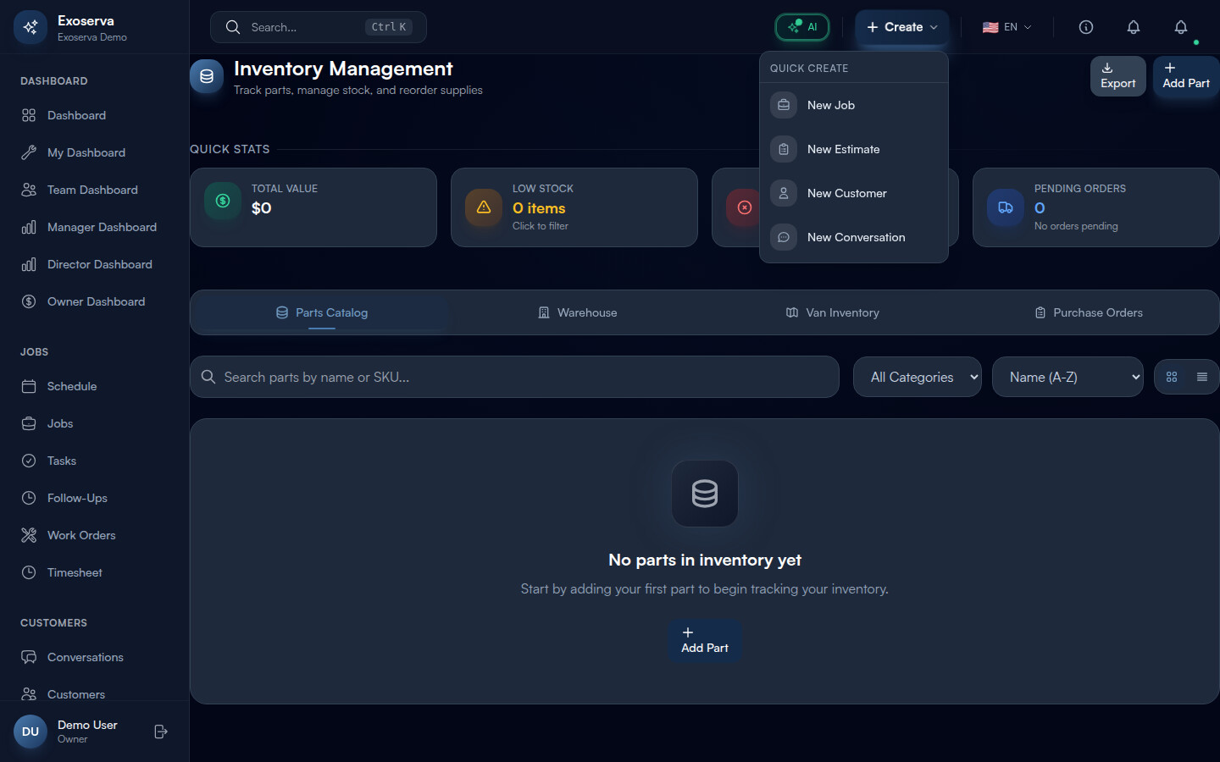Click the info circle icon in header
Viewport: 1220px width, 762px height.
1085,27
